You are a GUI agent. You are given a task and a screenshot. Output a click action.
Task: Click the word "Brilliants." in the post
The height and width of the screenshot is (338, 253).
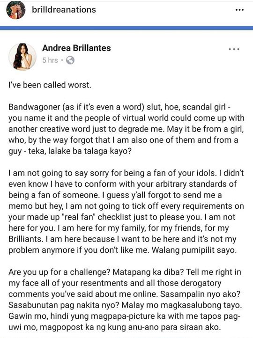(25, 239)
